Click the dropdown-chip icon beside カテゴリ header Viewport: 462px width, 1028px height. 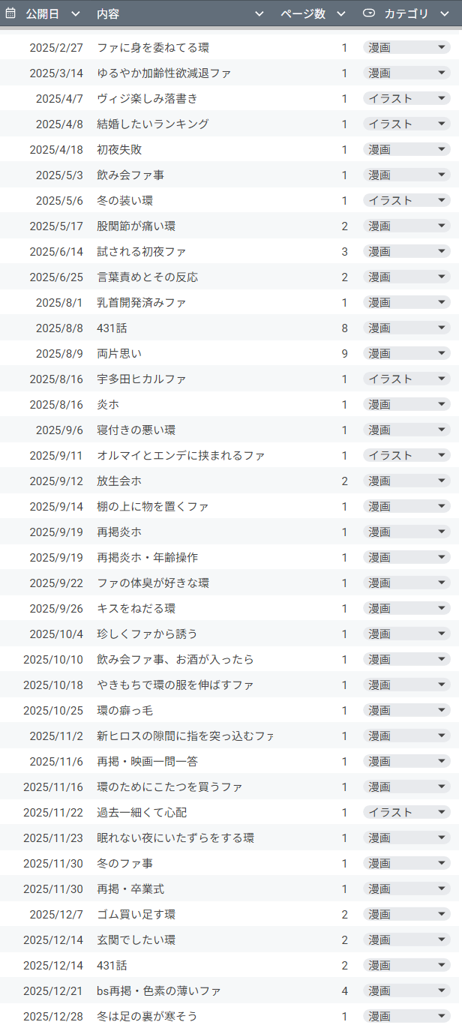point(369,13)
